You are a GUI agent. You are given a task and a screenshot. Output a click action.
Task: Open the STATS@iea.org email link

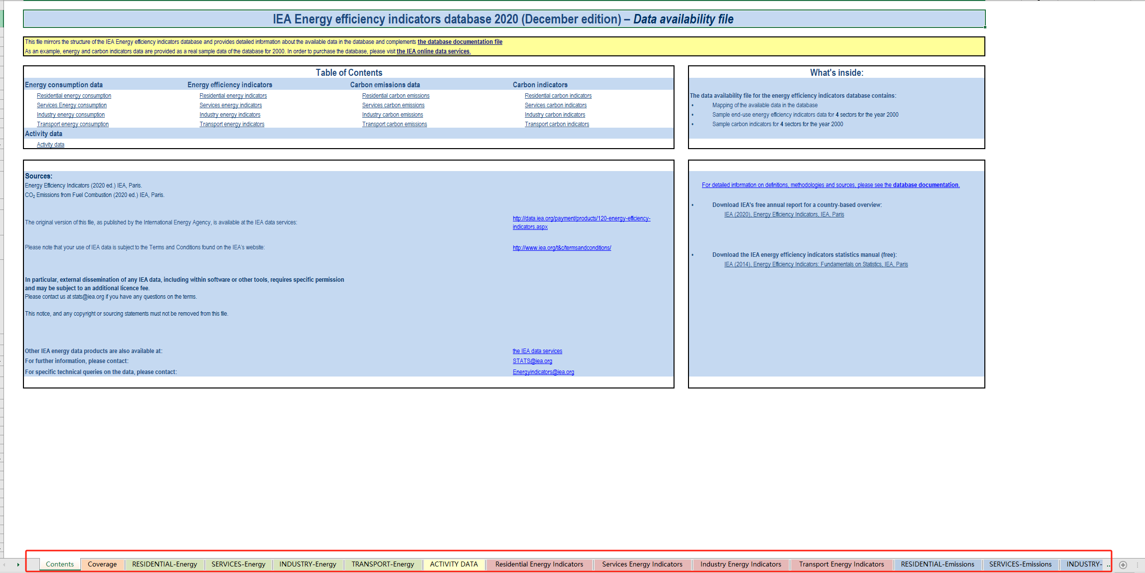point(532,361)
